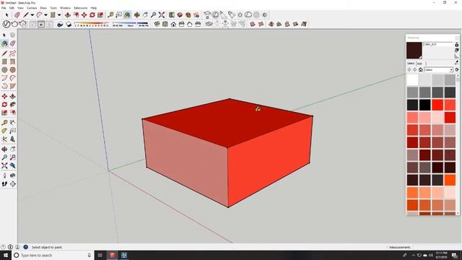This screenshot has width=462, height=260.
Task: Open the Extensions menu
Action: [80, 8]
